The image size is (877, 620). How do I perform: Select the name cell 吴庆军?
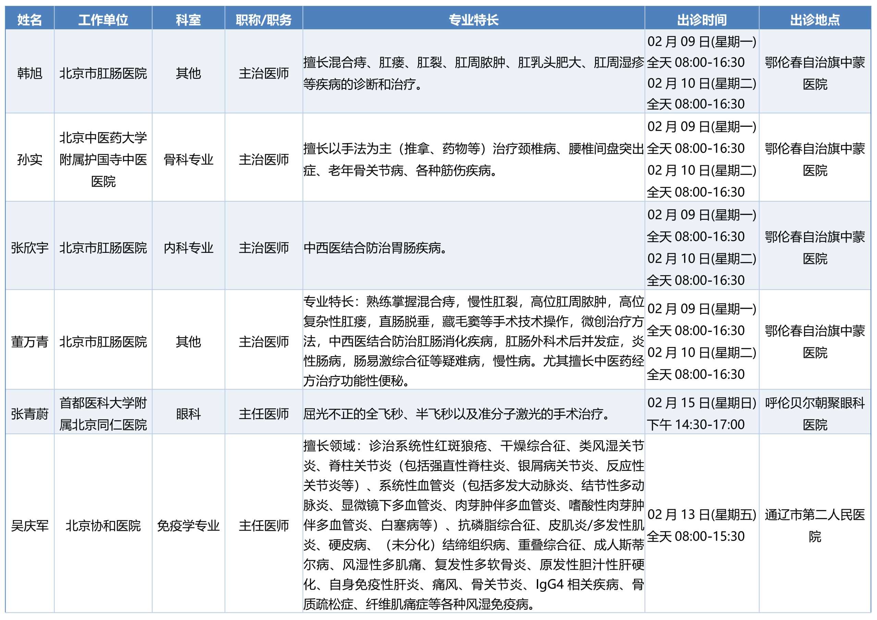(x=29, y=526)
